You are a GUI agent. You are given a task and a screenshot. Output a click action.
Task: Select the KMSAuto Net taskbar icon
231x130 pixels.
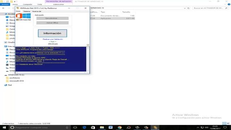tap(155, 127)
